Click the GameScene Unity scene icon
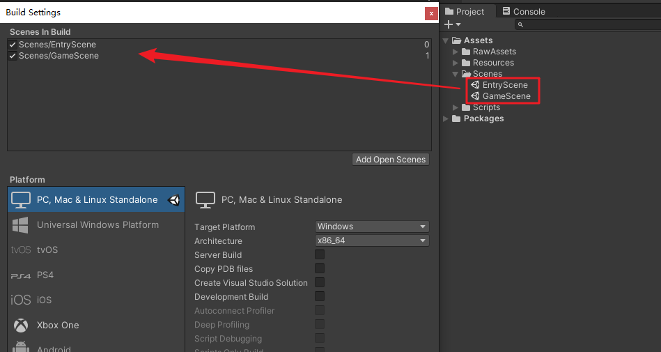661x352 pixels. point(475,95)
